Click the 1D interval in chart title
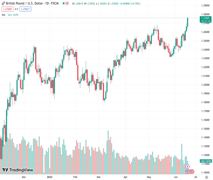Image resolution: width=213 pixels, height=180 pixels. 47,3
